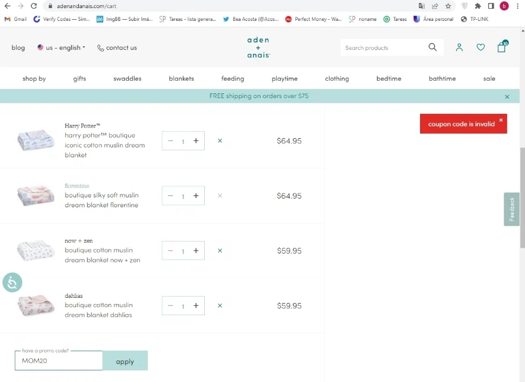Open boutique silky soft muslin florentine link
This screenshot has width=525, height=382.
click(x=102, y=200)
